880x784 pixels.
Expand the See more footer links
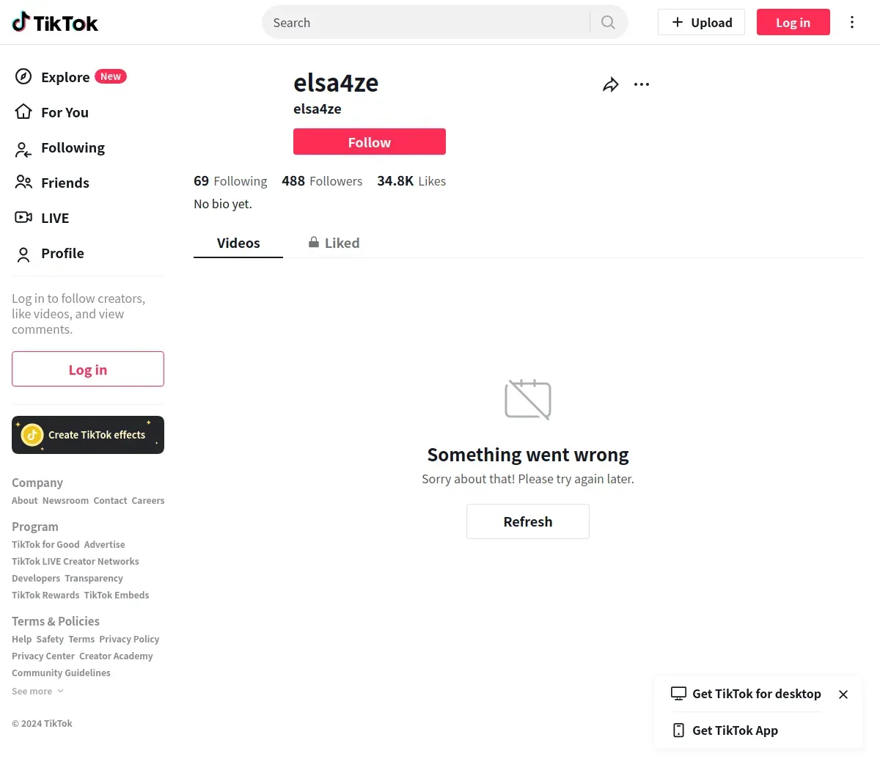(37, 692)
